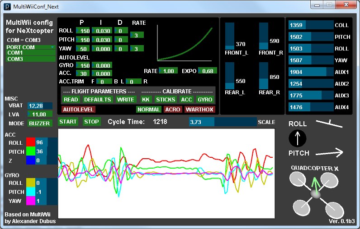This screenshot has width=360, height=229.
Task: Click the REAR_R motor bar
Action: [x=264, y=76]
